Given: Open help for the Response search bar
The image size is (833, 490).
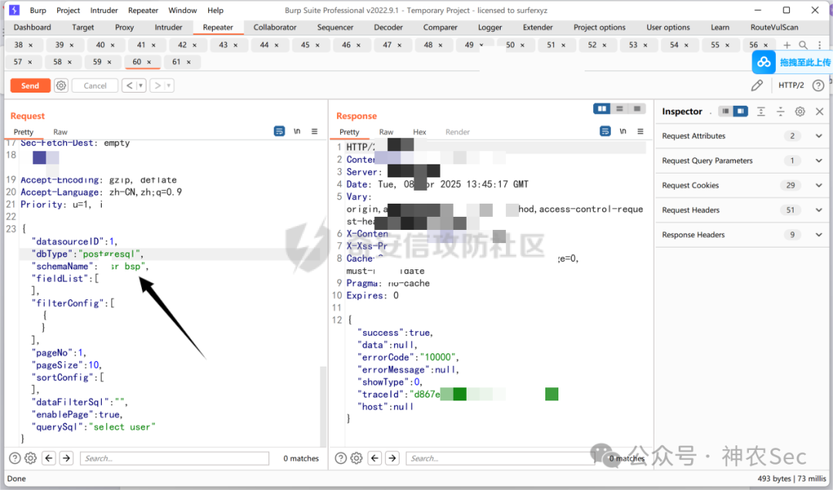Looking at the screenshot, I should pos(341,458).
